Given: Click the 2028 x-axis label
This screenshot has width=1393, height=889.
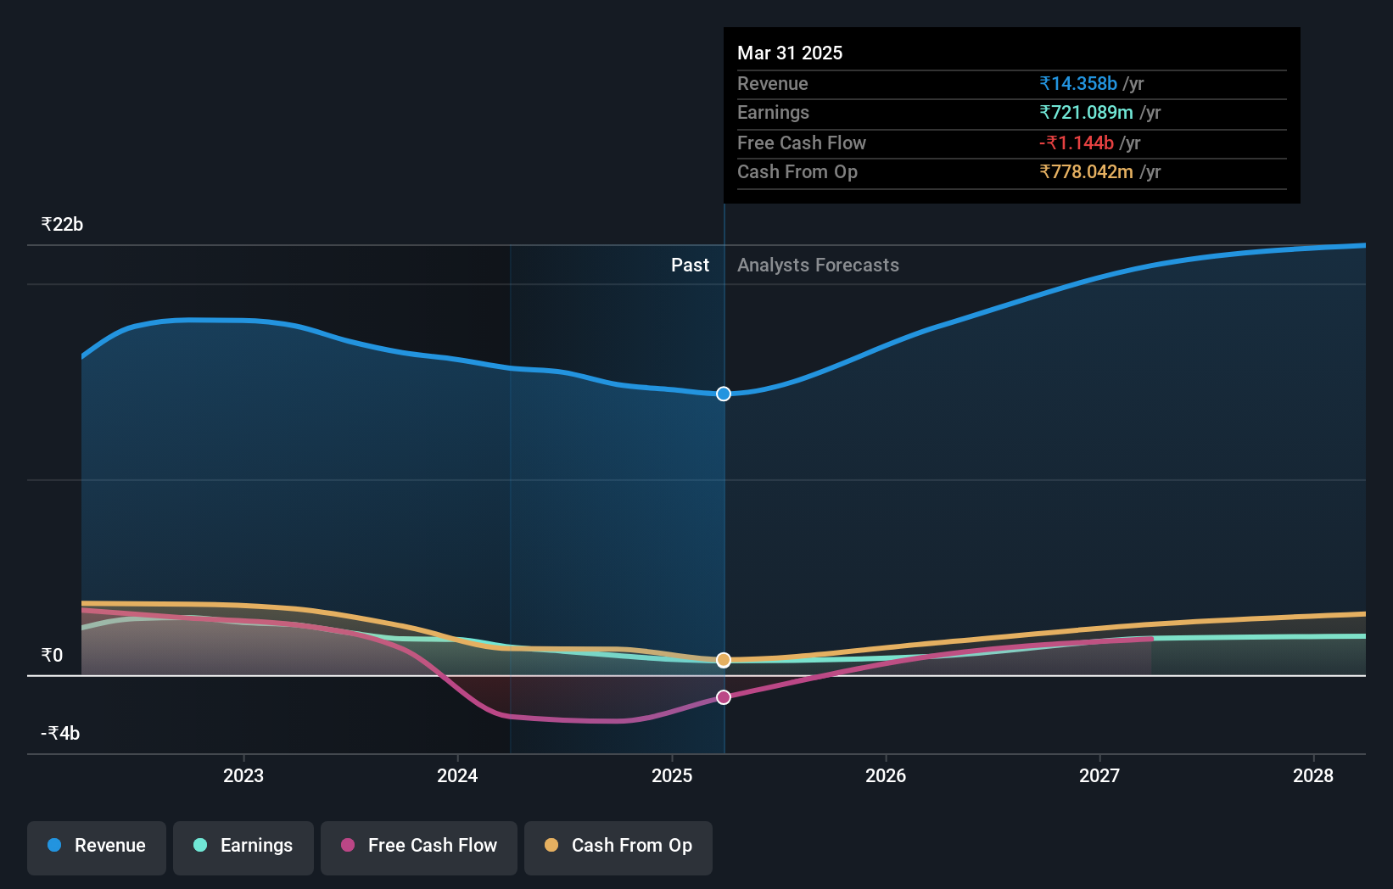Looking at the screenshot, I should (x=1313, y=775).
